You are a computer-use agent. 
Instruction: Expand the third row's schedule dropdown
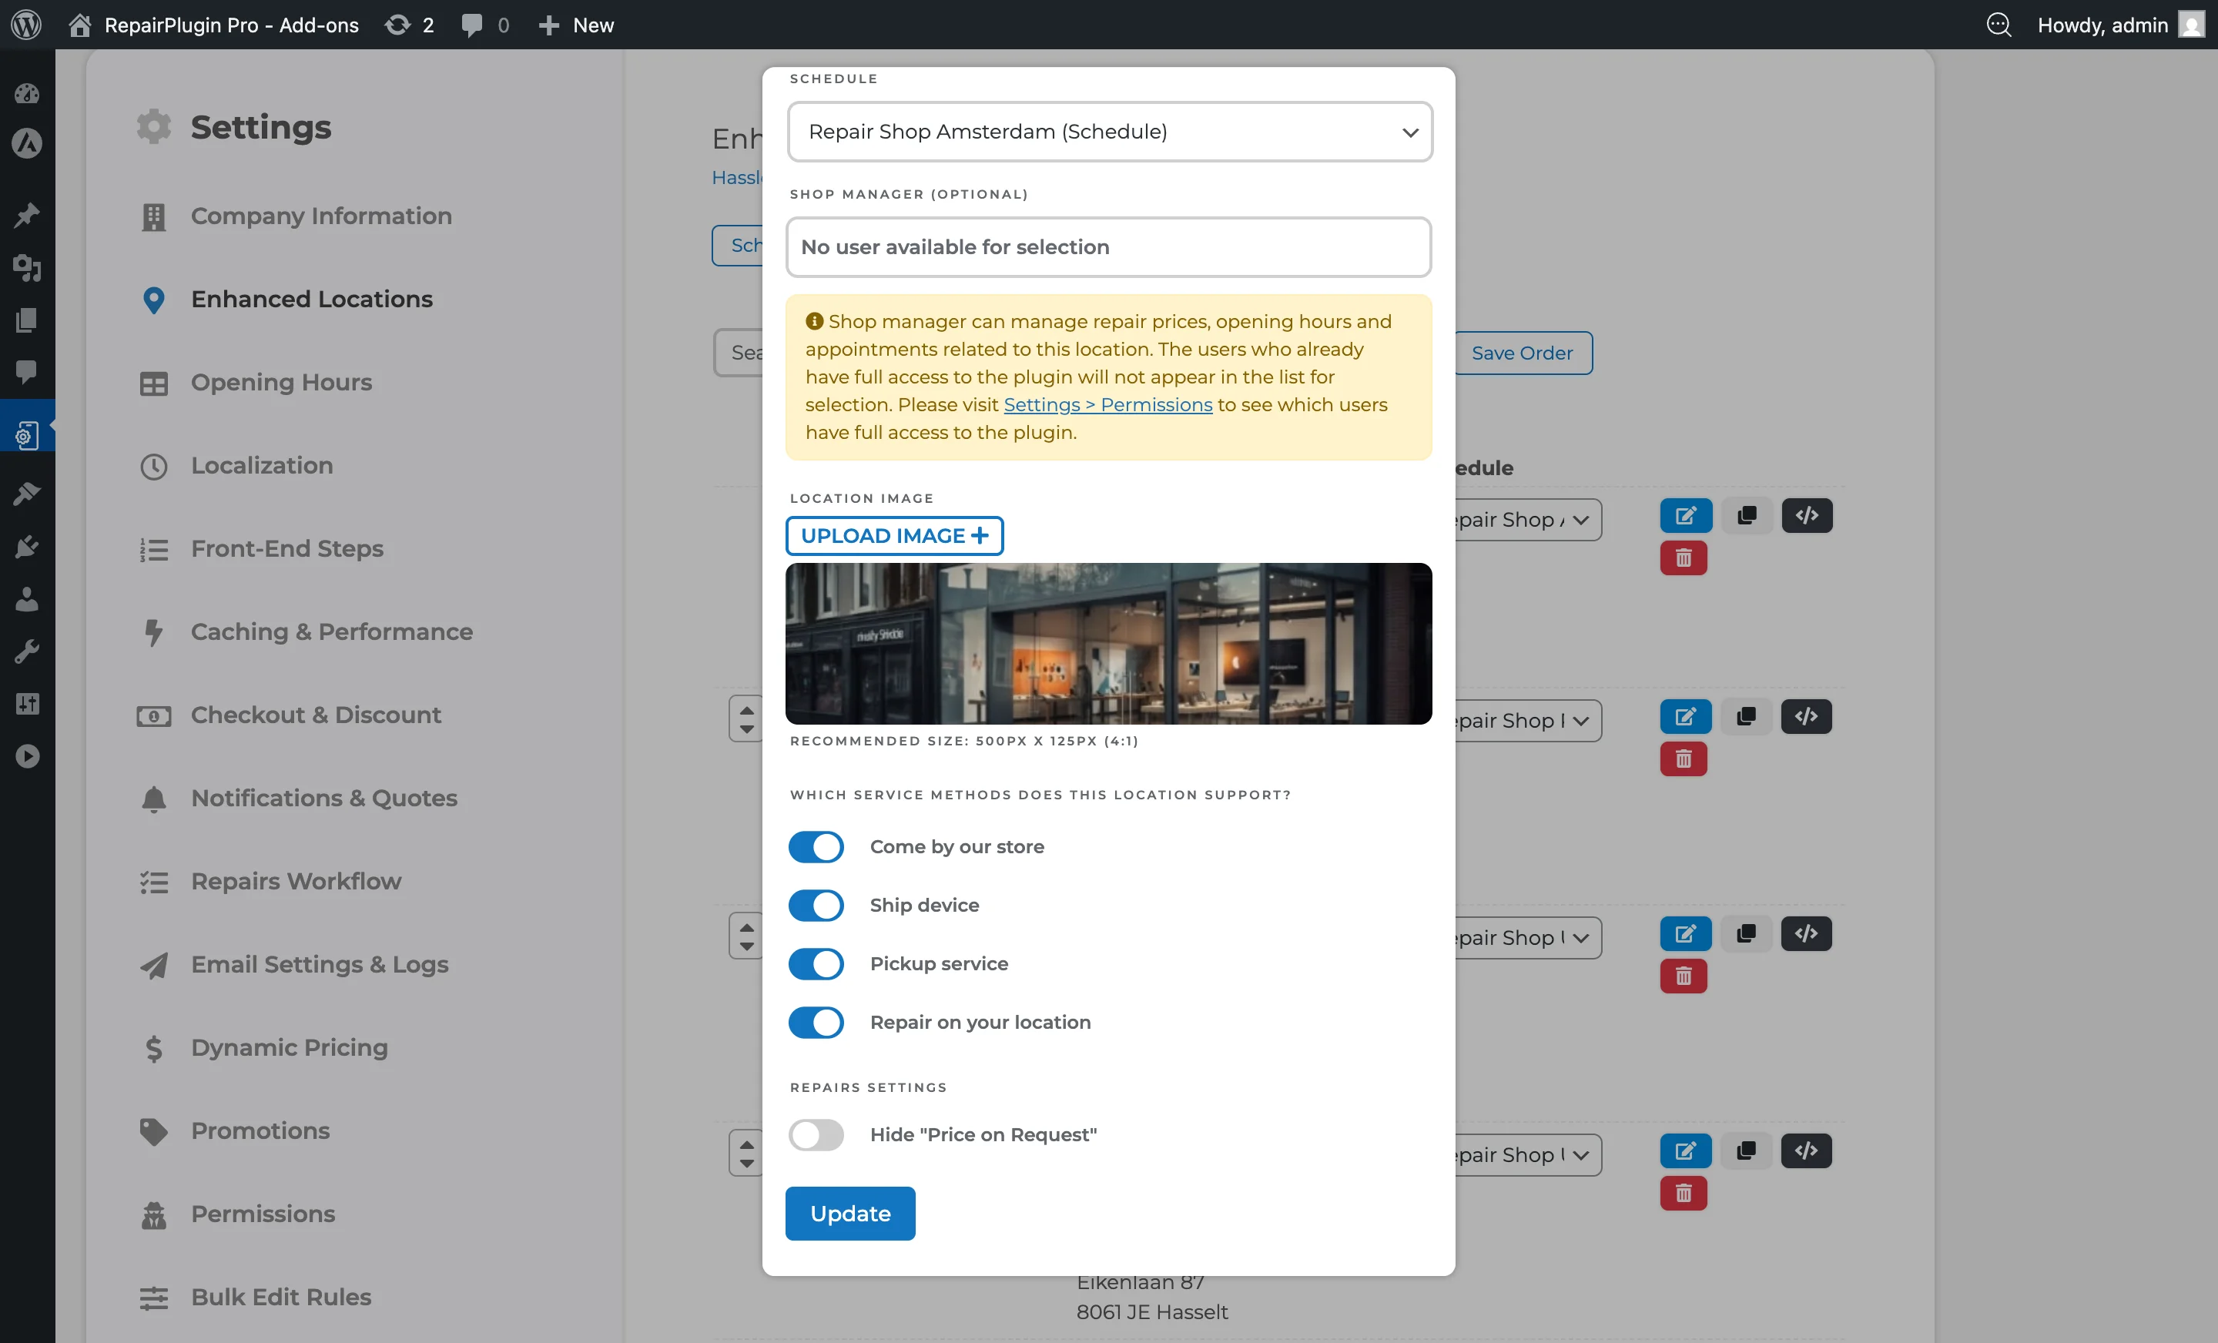[x=1529, y=938]
